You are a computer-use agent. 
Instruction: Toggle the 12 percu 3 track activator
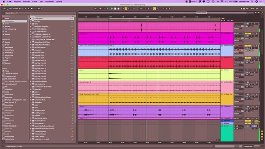click(x=248, y=107)
